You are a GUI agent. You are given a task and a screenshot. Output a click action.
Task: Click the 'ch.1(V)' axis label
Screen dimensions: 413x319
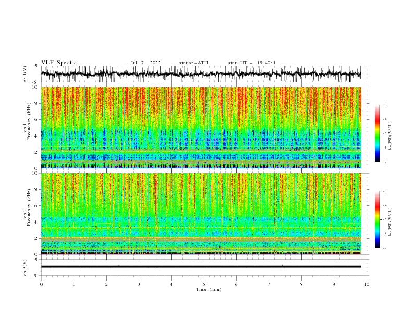25,74
